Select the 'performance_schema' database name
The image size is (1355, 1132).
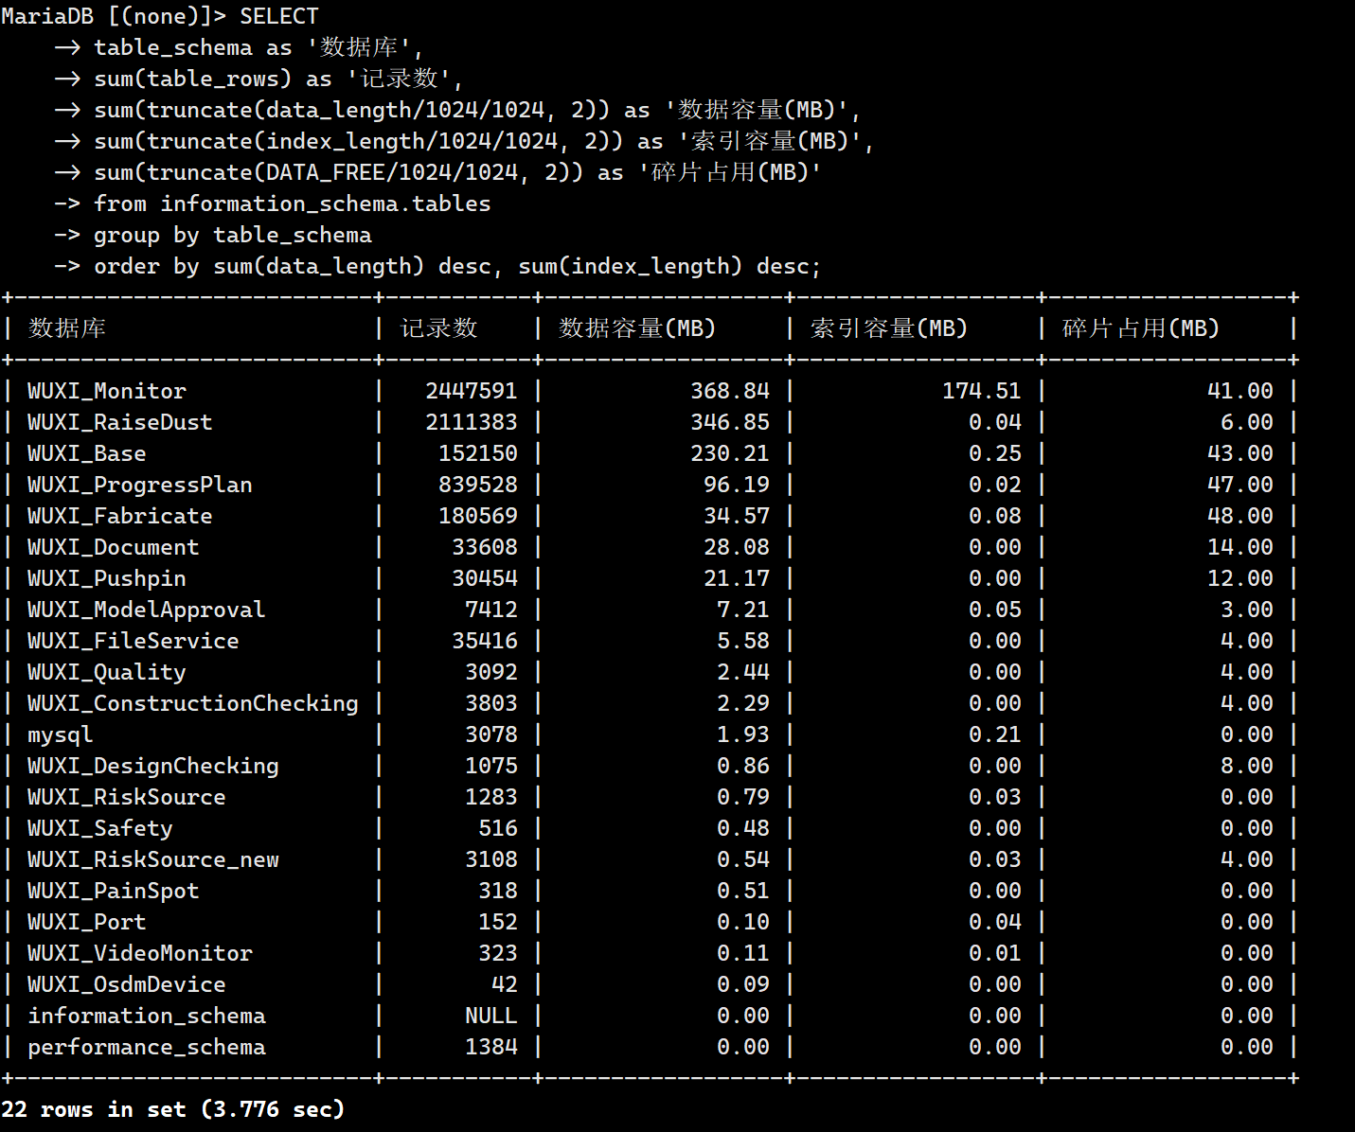[147, 1047]
